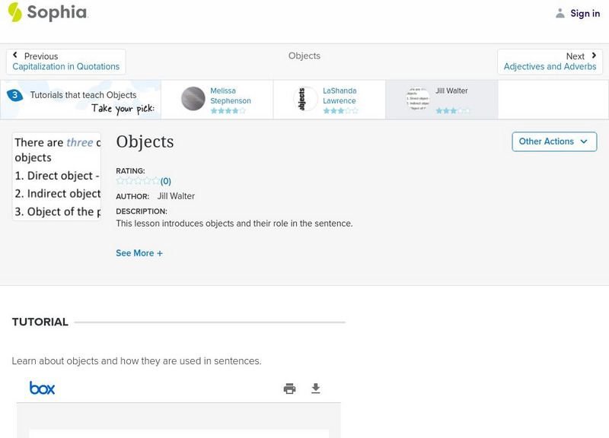Click LaShanda Lawrence's objects avatar
The height and width of the screenshot is (438, 609).
[305, 99]
